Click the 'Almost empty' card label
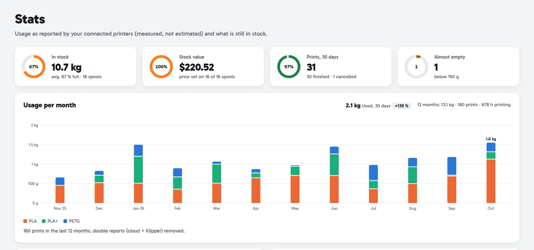Screen dimensions: 534x250 (x=450, y=57)
